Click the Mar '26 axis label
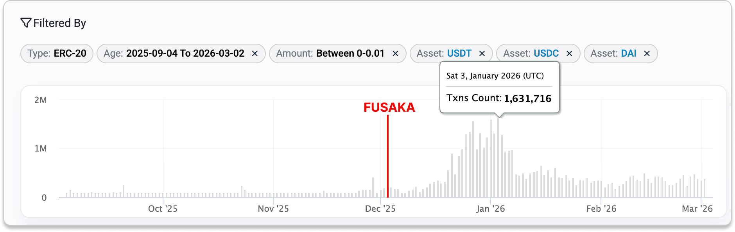The image size is (735, 232). 697,209
